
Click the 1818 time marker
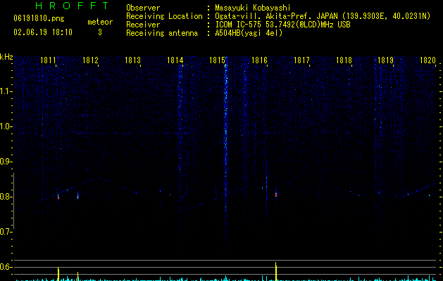click(x=344, y=60)
